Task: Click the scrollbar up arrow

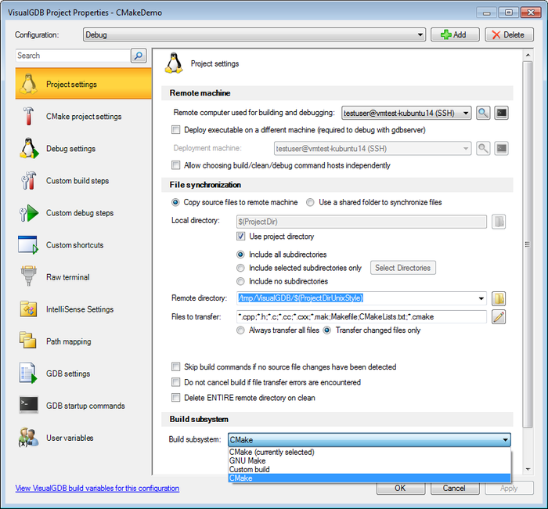Action: coord(528,56)
